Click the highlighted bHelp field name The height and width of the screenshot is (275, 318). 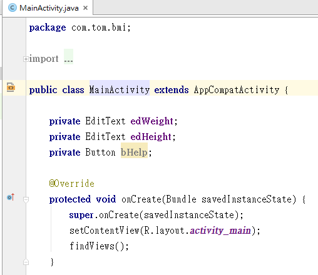pyautogui.click(x=134, y=152)
